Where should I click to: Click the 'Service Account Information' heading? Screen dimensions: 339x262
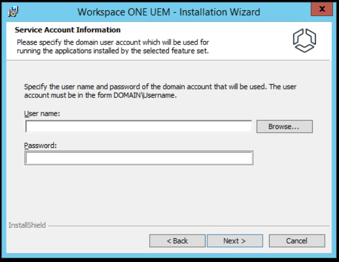coord(67,30)
